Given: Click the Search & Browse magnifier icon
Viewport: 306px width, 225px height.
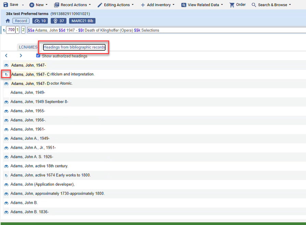Looking at the screenshot, I should [254, 5].
